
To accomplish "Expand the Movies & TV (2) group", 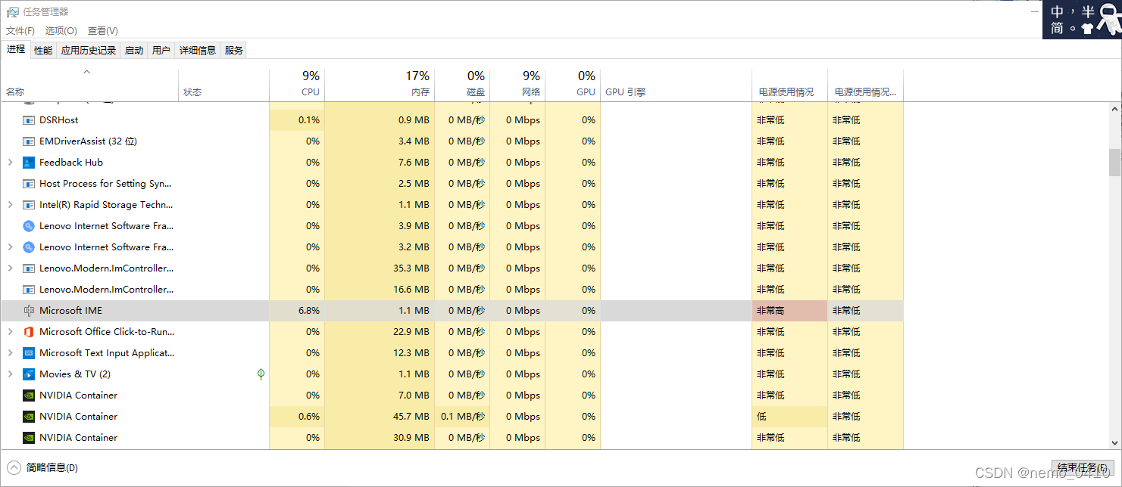I will 10,374.
